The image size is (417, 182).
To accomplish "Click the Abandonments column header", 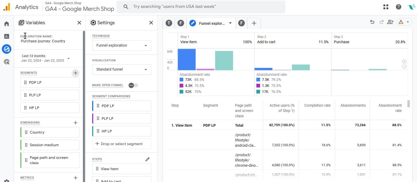I will click(x=353, y=105).
